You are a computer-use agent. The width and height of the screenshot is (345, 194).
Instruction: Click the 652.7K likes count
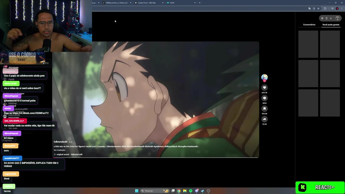(264, 93)
